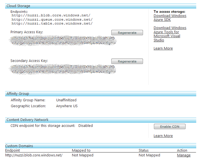This screenshot has width=198, height=159.
Task: Regenerate the Secondary Access Key
Action: click(127, 61)
